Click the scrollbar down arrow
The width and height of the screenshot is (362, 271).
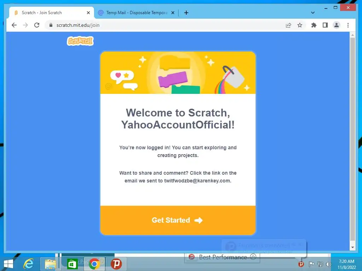[352, 247]
